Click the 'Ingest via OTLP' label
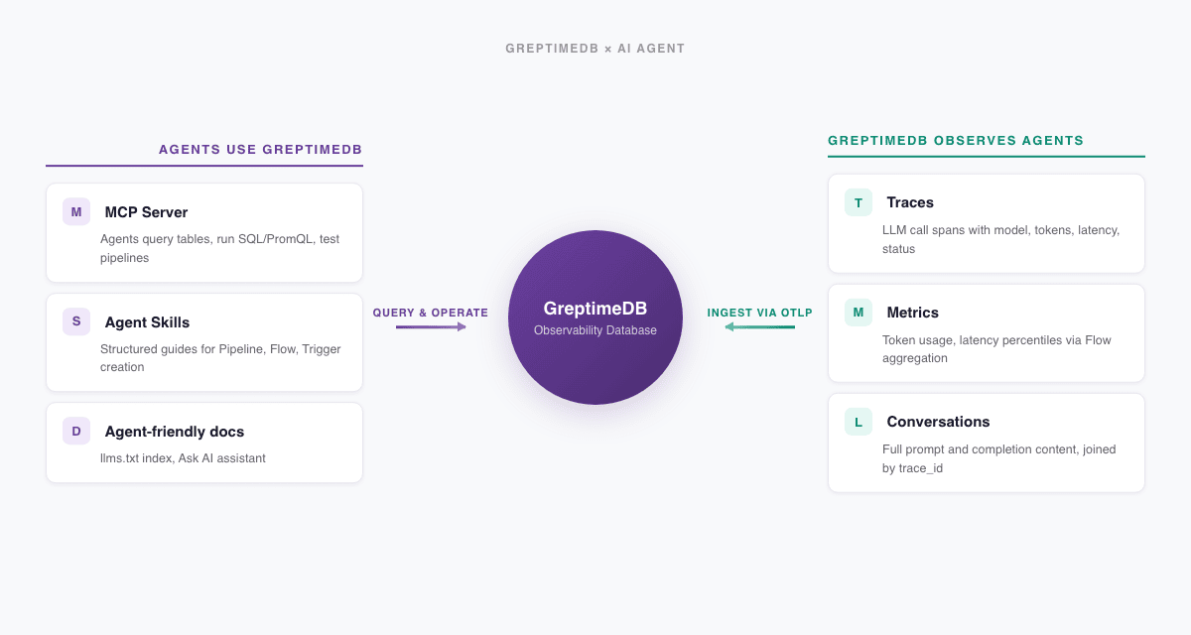Viewport: 1191px width, 635px height. tap(759, 313)
